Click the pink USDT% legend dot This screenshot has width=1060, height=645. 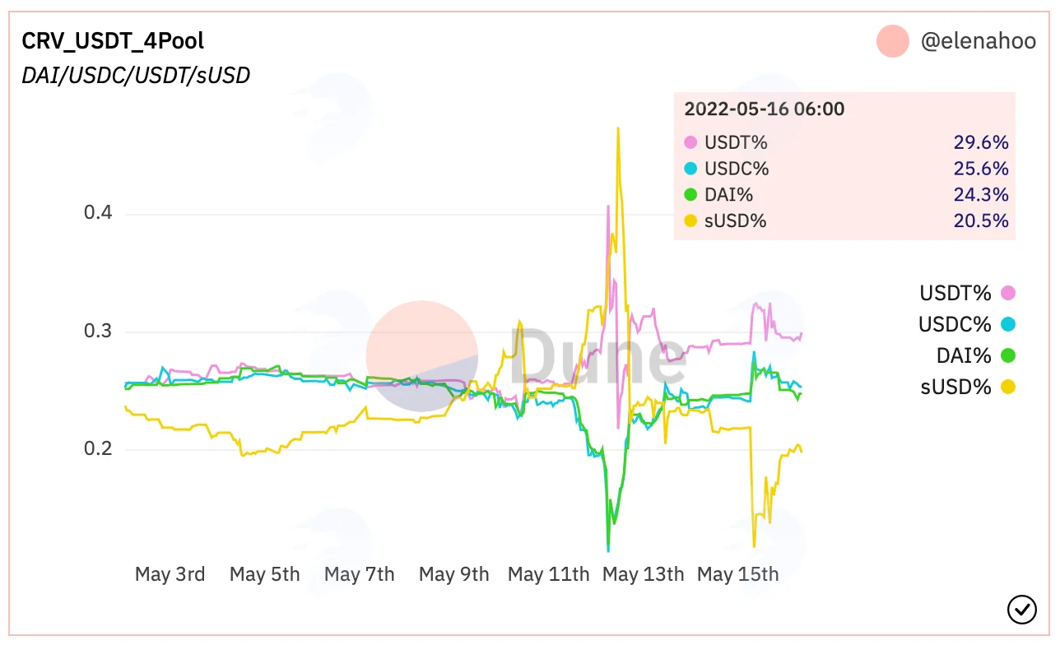(x=1008, y=293)
